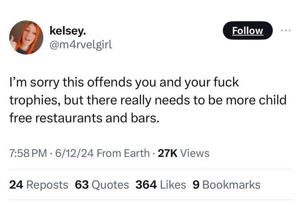Click the word trophies in the tweet

[x=35, y=100]
